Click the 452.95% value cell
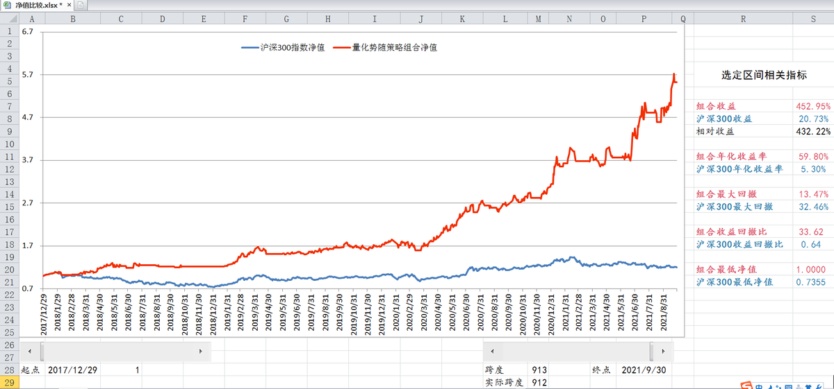This screenshot has height=389, width=834. [813, 107]
